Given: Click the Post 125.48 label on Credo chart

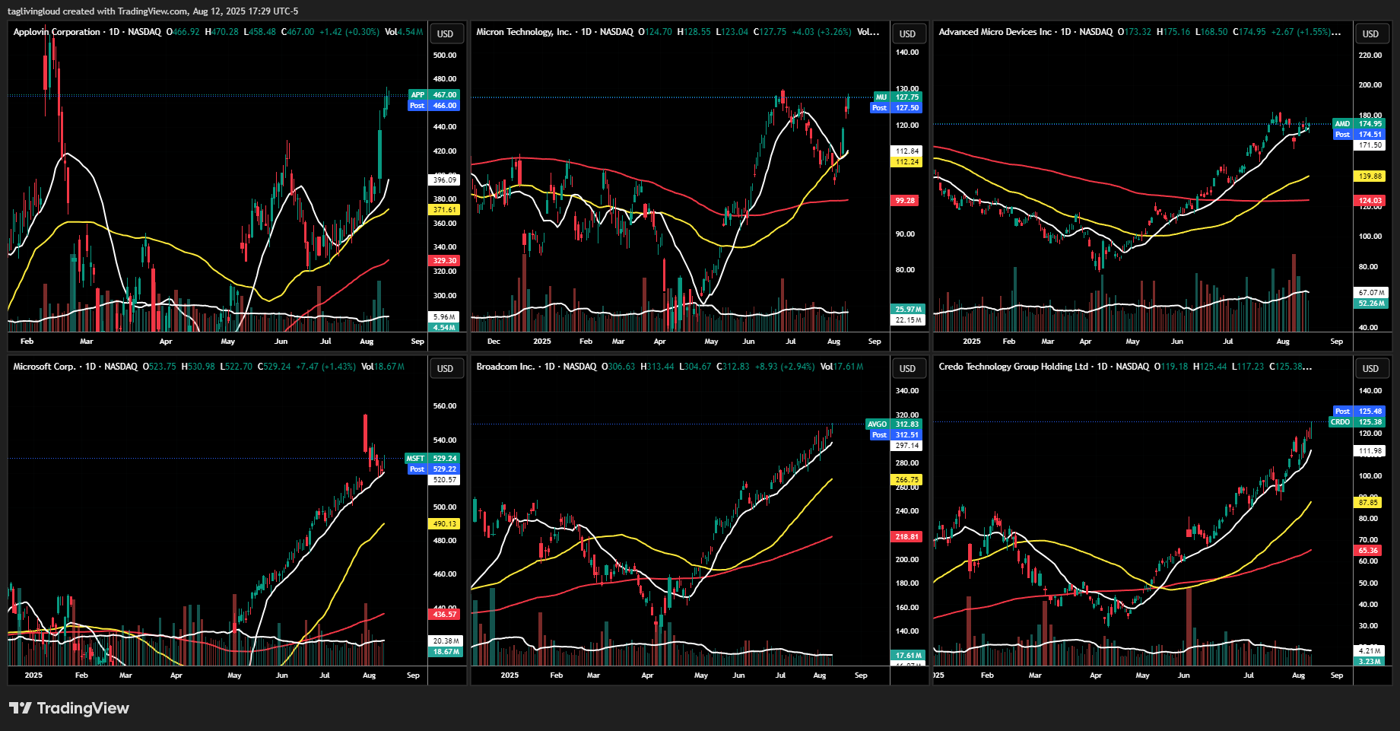Looking at the screenshot, I should pos(1360,412).
